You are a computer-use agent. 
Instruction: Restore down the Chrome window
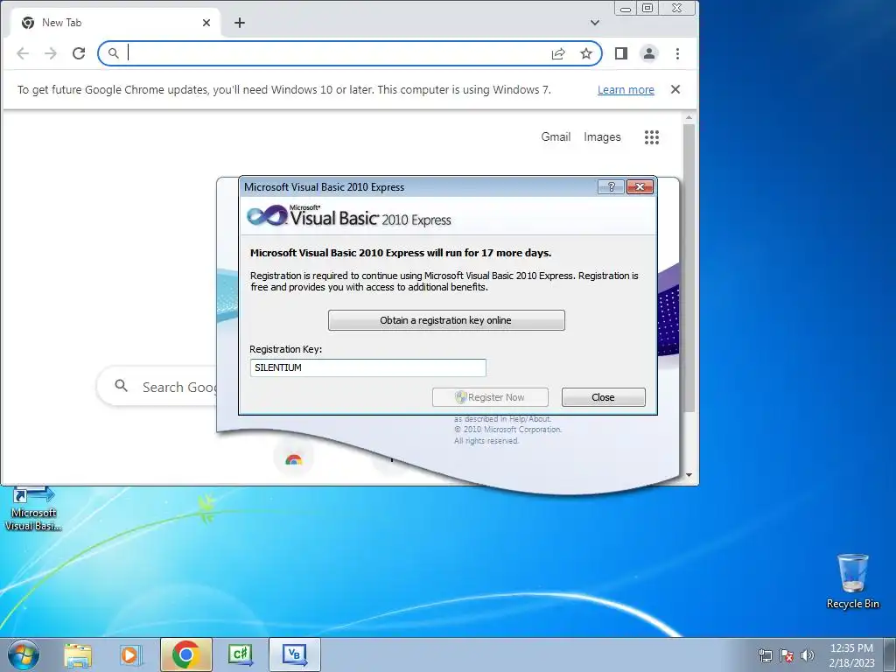pyautogui.click(x=647, y=9)
